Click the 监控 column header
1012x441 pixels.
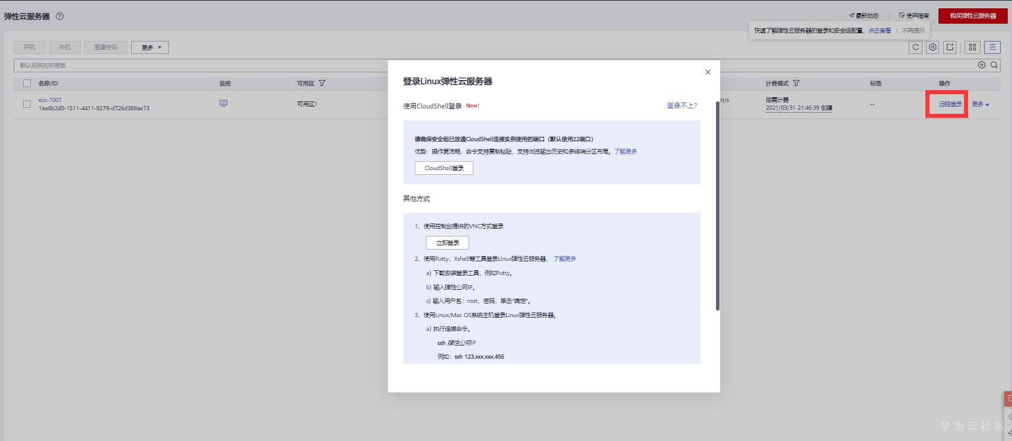pos(225,84)
